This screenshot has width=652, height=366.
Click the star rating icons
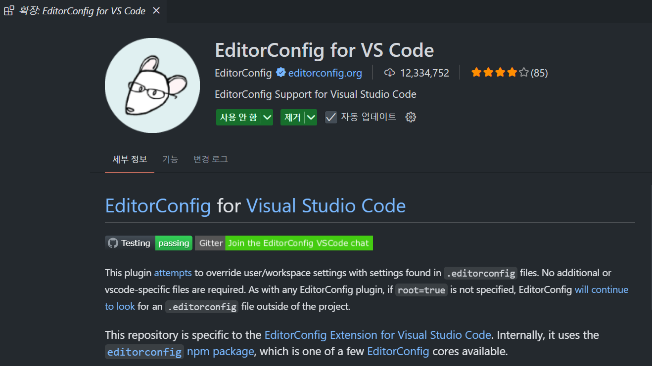point(500,73)
